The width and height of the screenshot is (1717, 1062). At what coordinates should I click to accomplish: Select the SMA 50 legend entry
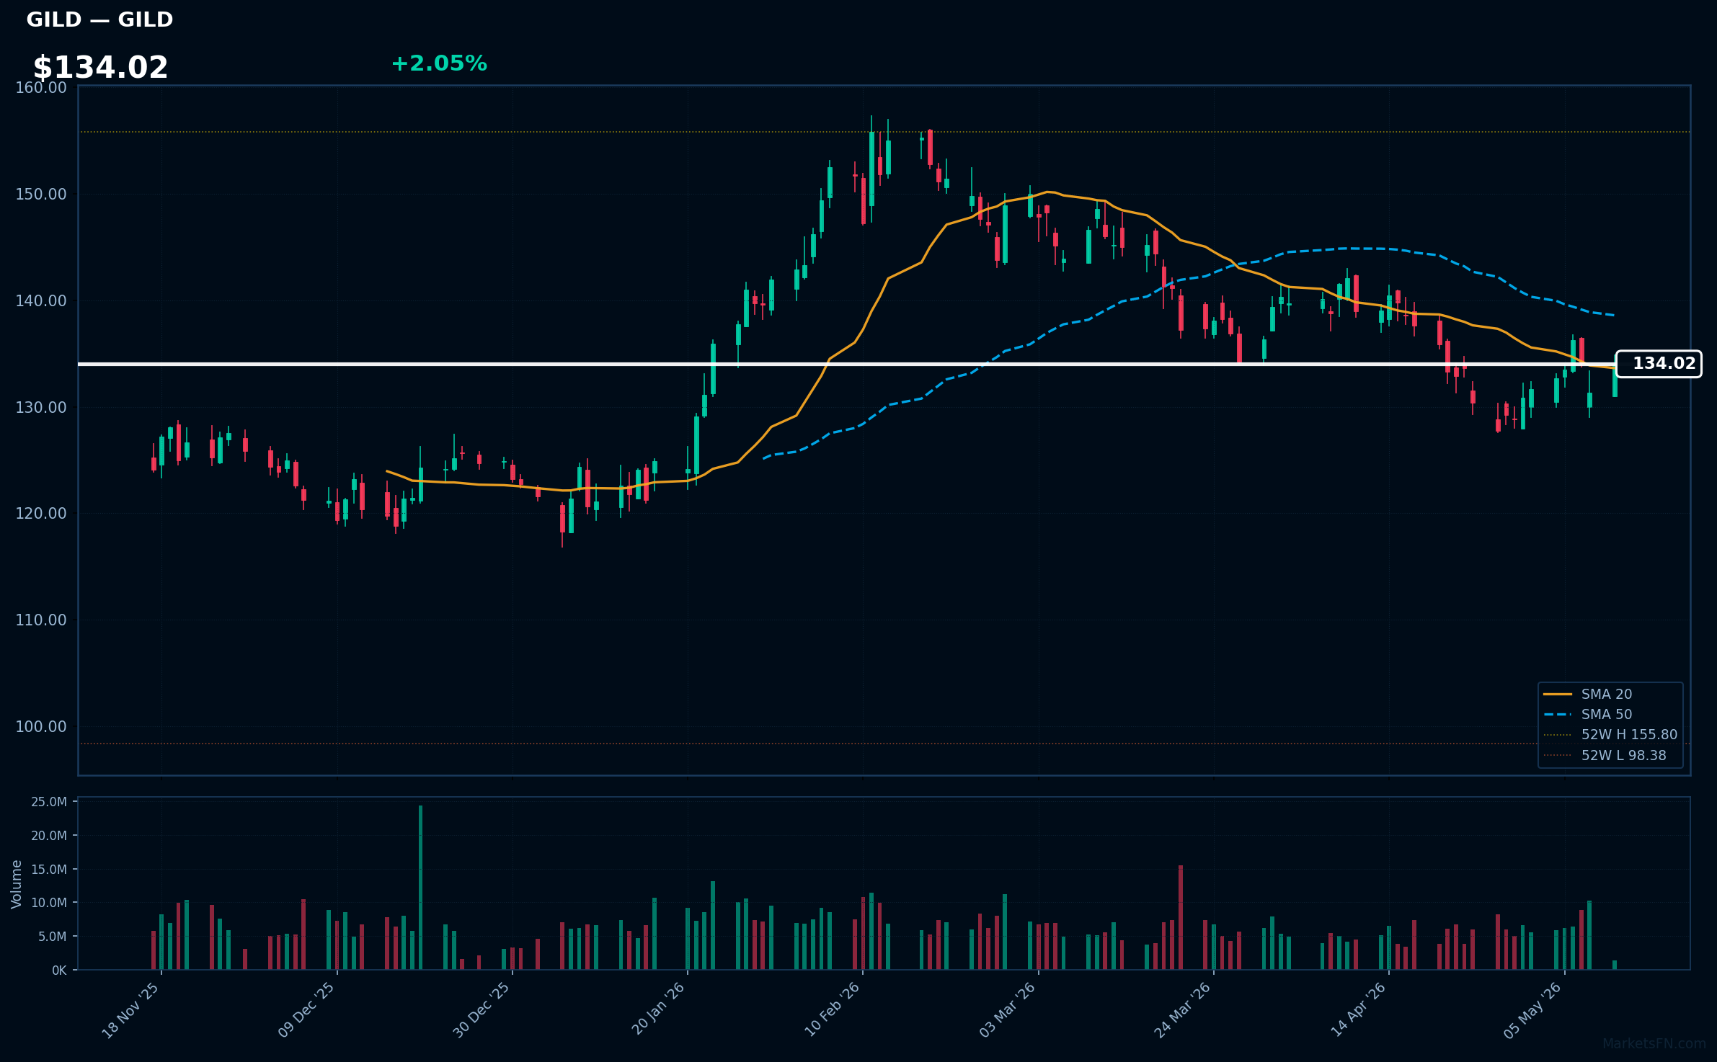click(1610, 714)
